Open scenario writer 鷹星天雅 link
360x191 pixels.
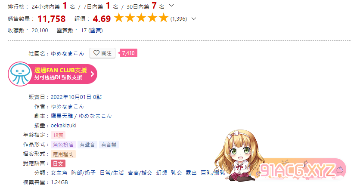(x=62, y=116)
